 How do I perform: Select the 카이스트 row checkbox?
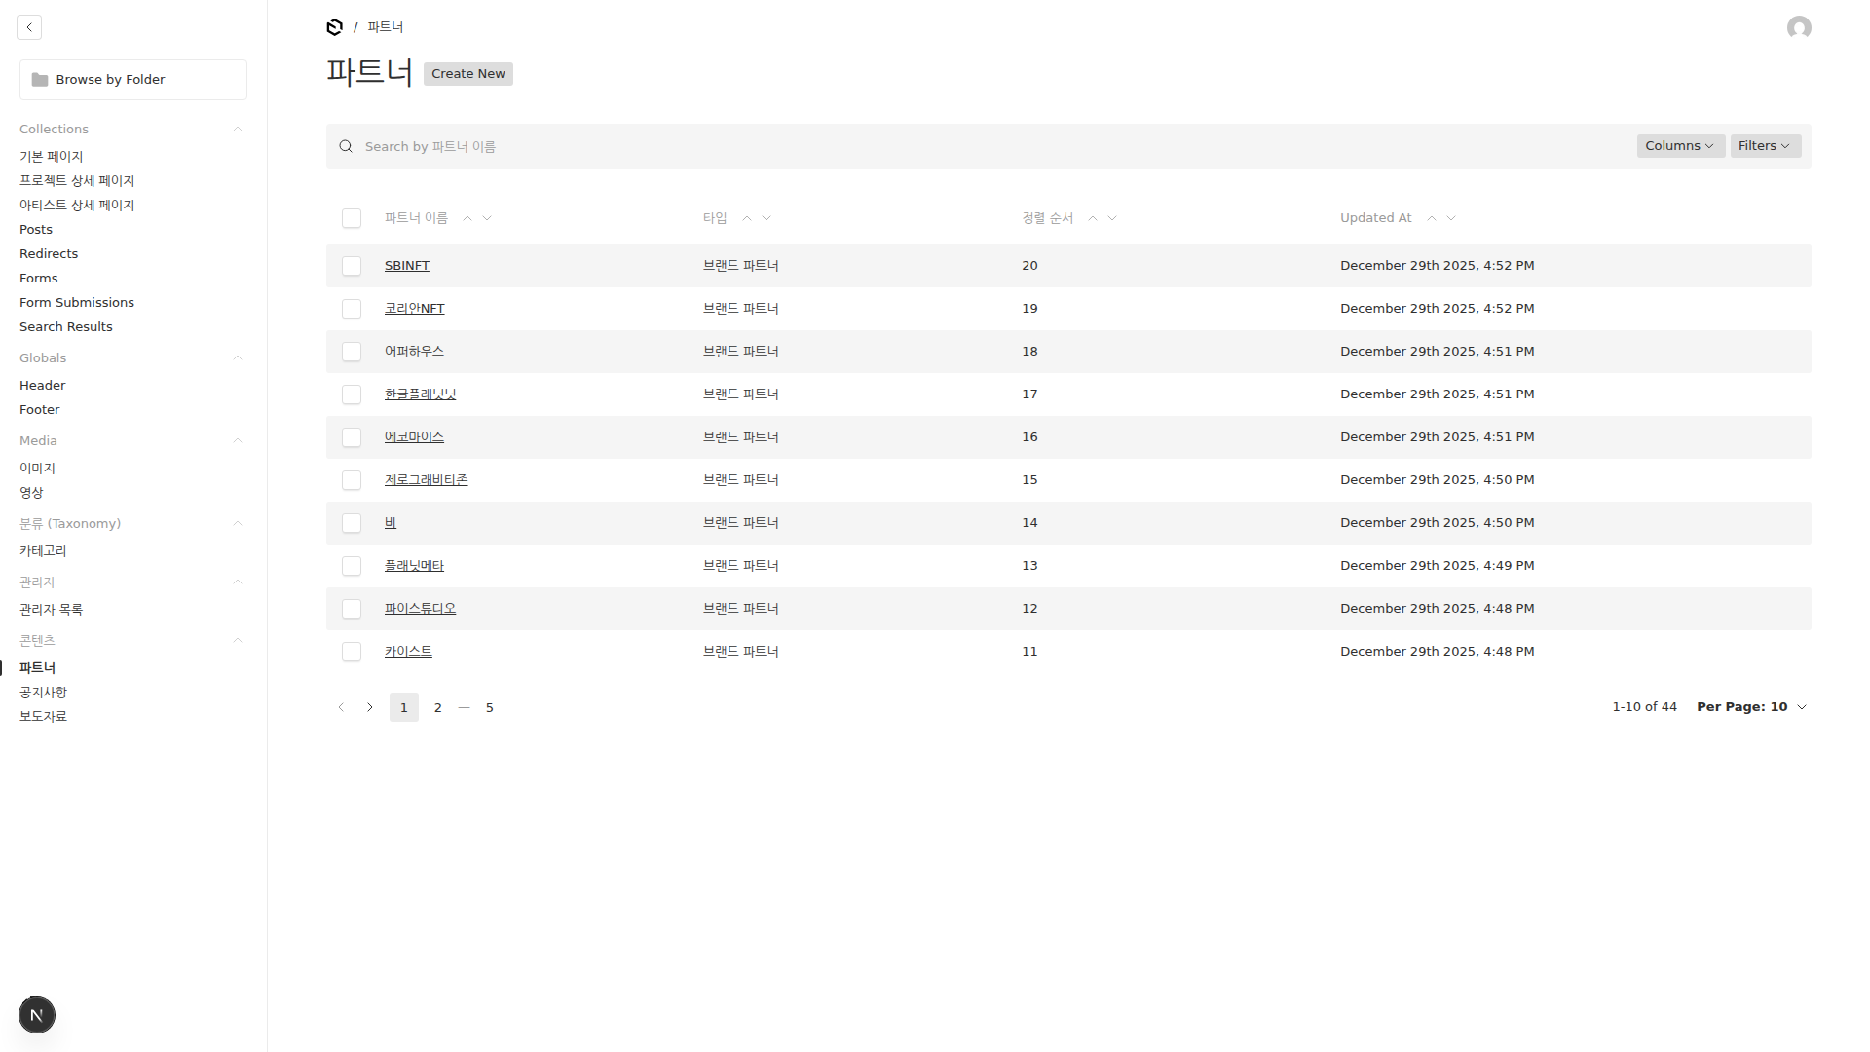pos(352,652)
